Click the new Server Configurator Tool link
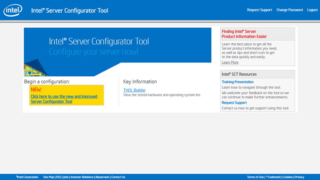The image size is (320, 180). [64, 99]
